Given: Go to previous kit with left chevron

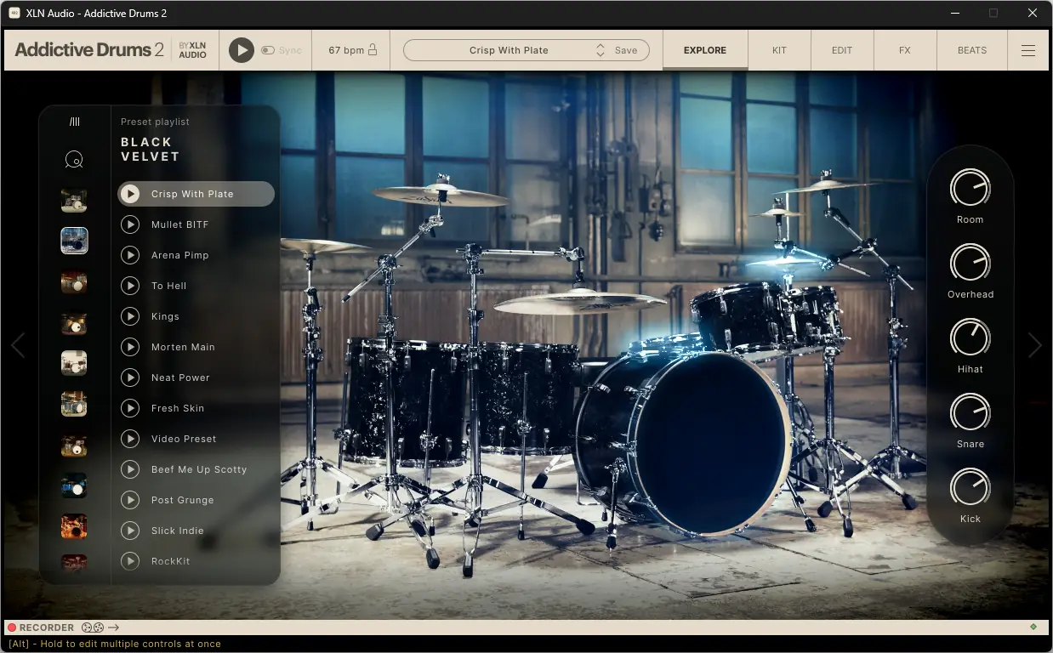Looking at the screenshot, I should pos(18,345).
